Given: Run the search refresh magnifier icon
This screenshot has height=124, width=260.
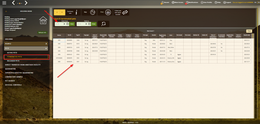Looking at the screenshot, I should click(x=103, y=24).
